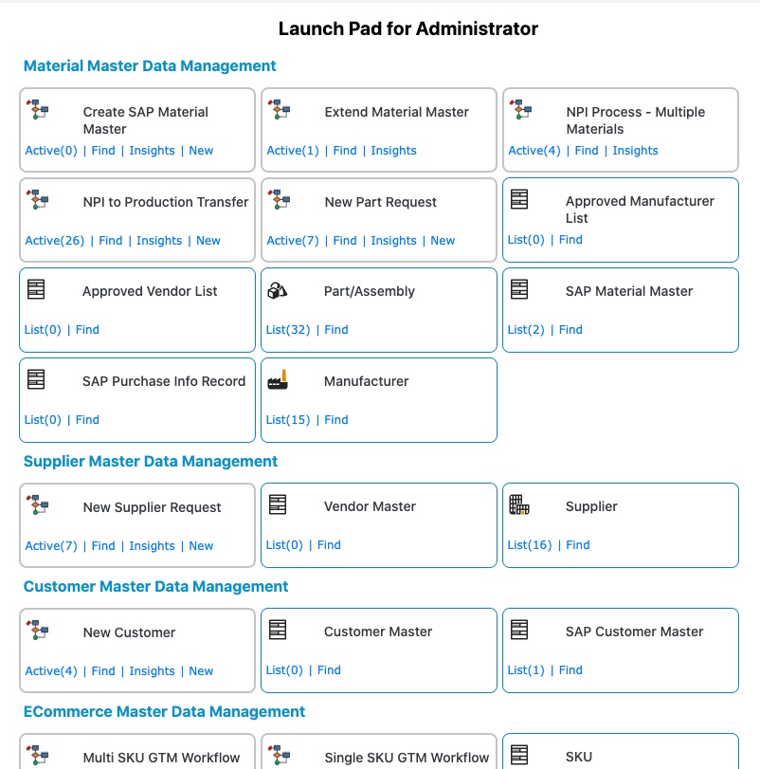Image resolution: width=760 pixels, height=769 pixels.
Task: Click the table icon on Vendor Master card
Action: point(279,504)
